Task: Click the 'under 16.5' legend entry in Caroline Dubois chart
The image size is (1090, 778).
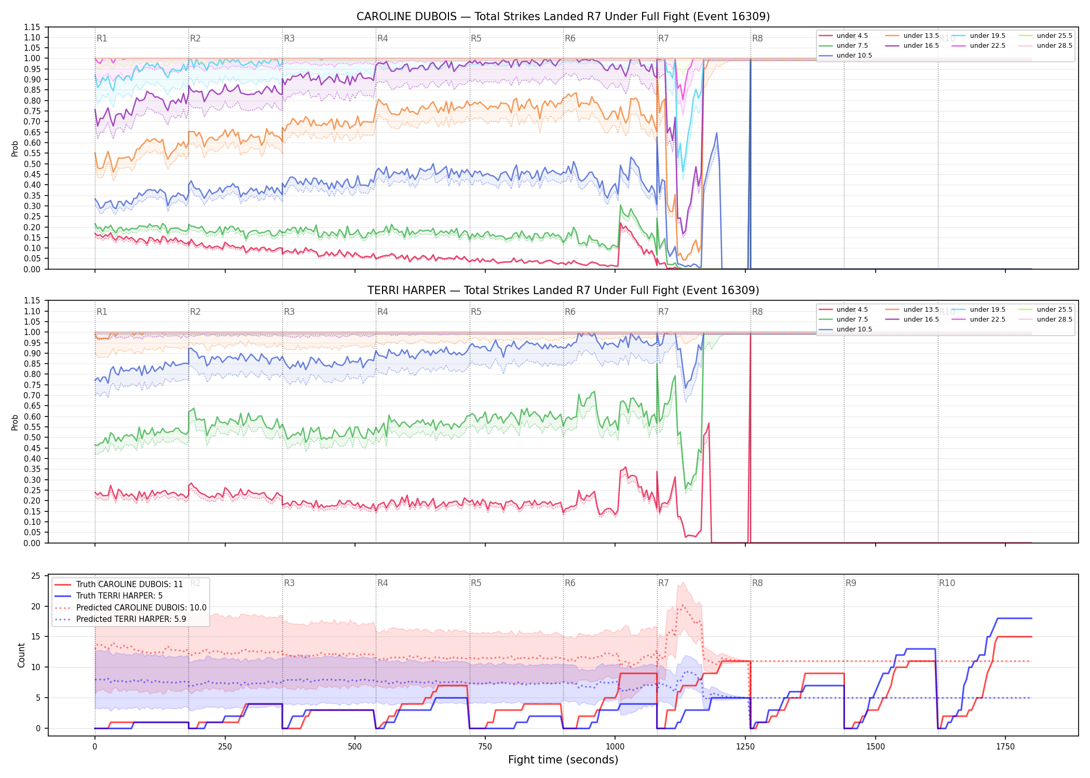Action: (912, 46)
